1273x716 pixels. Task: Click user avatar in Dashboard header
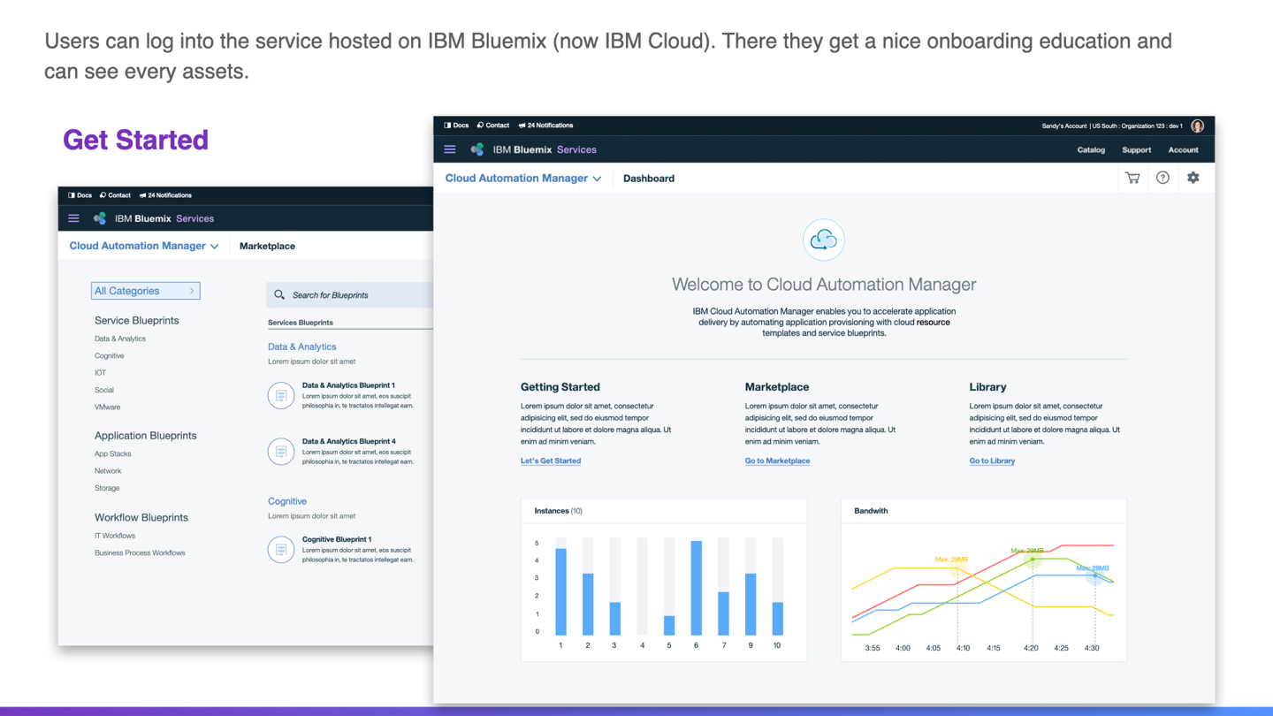(1198, 126)
